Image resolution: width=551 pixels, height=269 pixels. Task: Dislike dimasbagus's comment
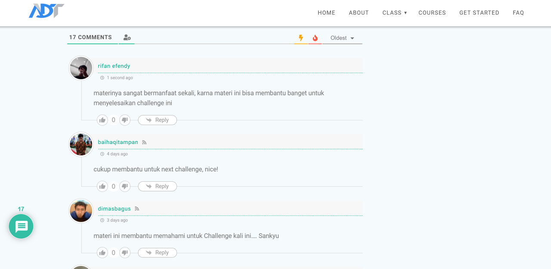[x=125, y=253]
